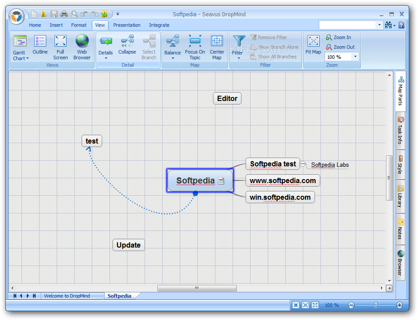Open the Map Parts side panel
This screenshot has width=418, height=320.
coord(401,91)
